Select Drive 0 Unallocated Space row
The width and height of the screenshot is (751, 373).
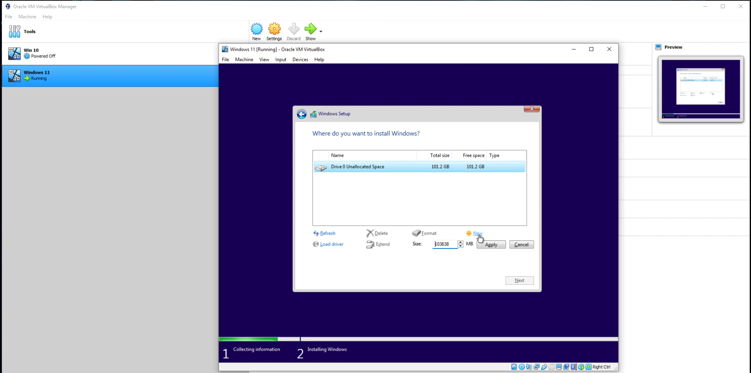(420, 167)
